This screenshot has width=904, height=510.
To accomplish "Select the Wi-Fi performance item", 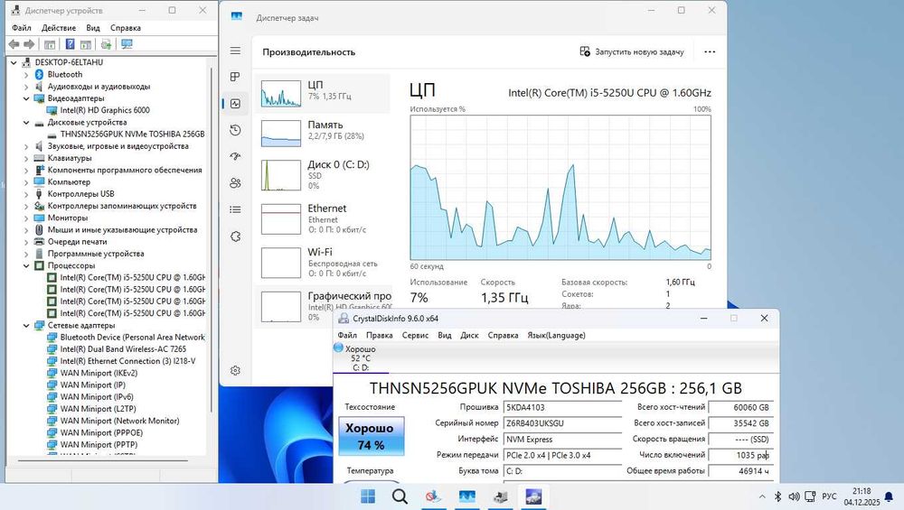I will click(x=323, y=263).
